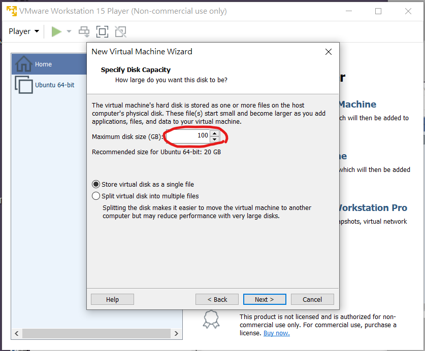Click the library horizontal scrollbar track
This screenshot has width=425, height=351.
(x=96, y=333)
